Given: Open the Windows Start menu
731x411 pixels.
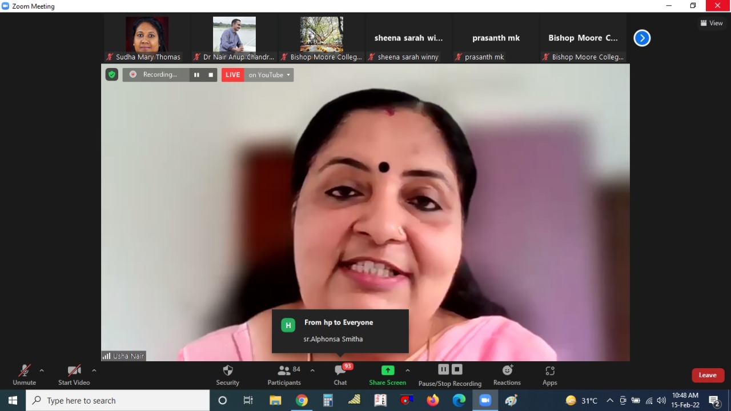Looking at the screenshot, I should (x=13, y=400).
